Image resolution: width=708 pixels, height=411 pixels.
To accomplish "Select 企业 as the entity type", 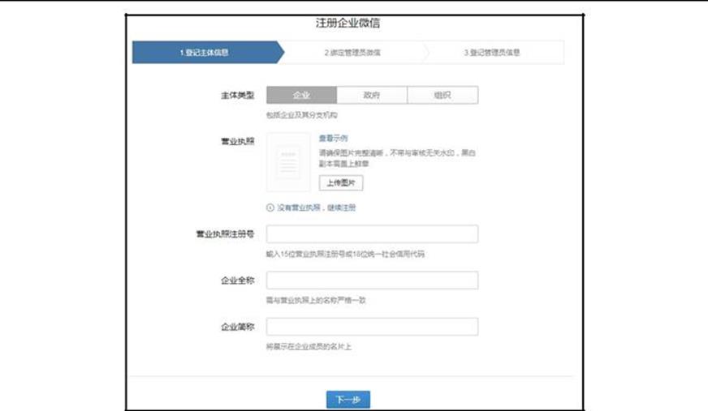I will (x=301, y=95).
